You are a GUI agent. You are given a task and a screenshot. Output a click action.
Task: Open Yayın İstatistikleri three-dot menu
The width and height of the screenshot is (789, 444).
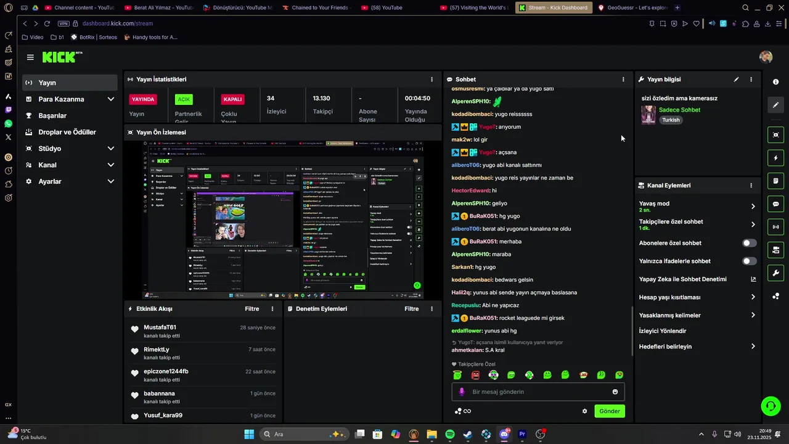[x=431, y=80]
